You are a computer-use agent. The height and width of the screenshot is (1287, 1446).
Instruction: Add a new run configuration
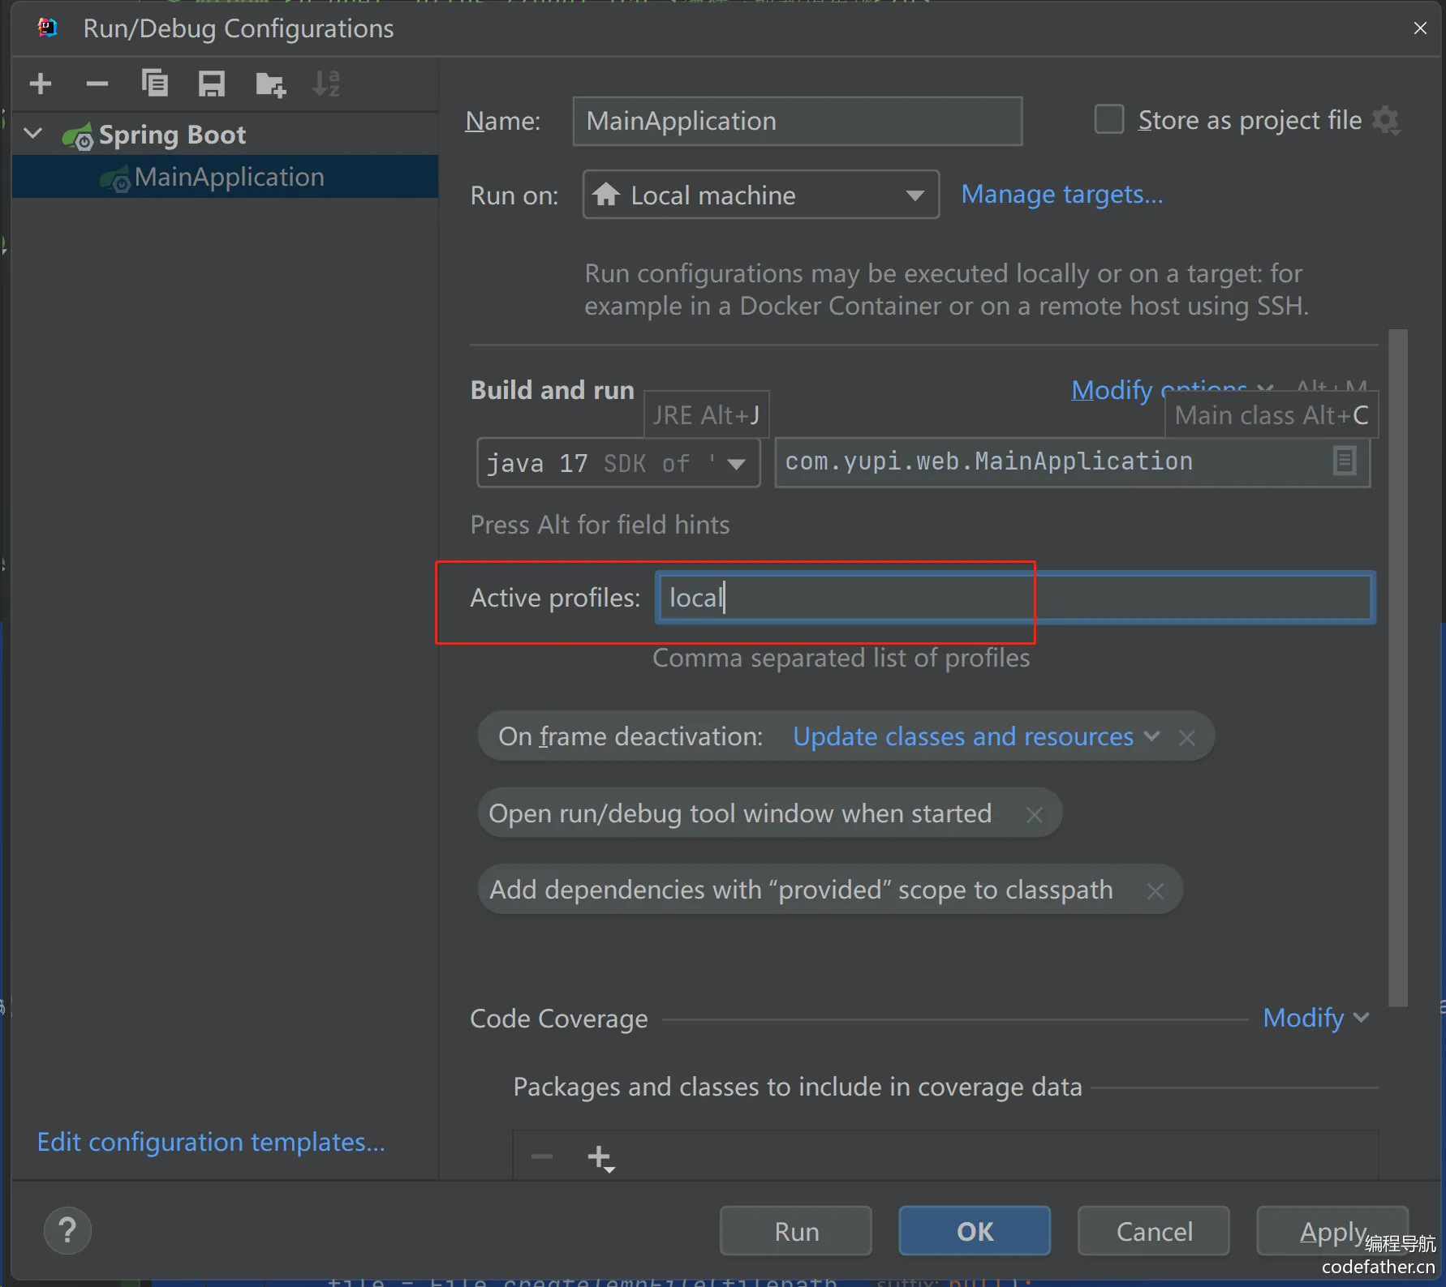[x=41, y=84]
